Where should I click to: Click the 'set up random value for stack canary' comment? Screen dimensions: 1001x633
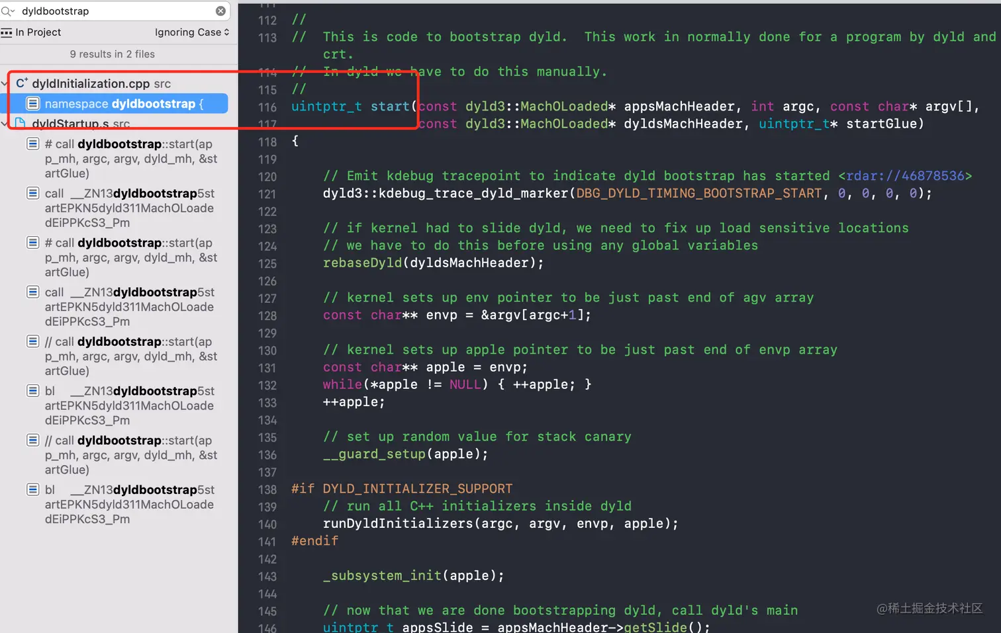pos(477,437)
